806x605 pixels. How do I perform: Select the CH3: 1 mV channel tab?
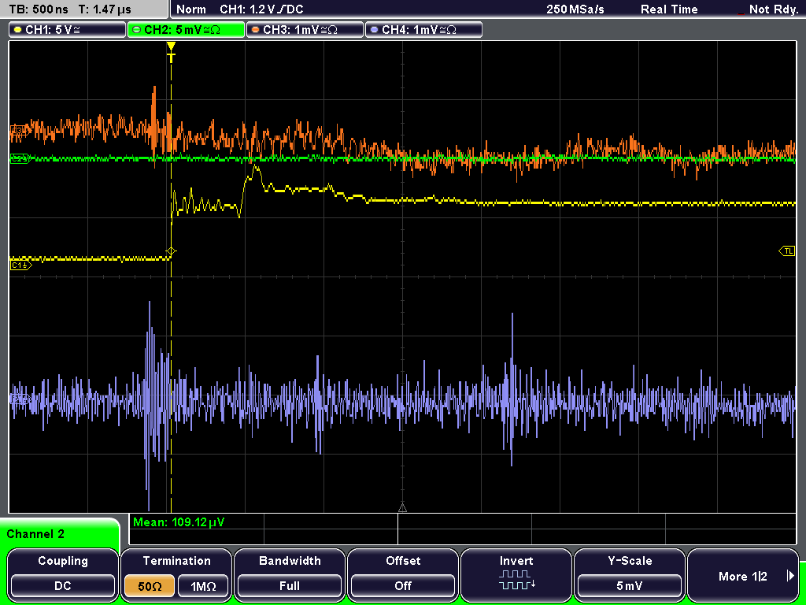305,30
